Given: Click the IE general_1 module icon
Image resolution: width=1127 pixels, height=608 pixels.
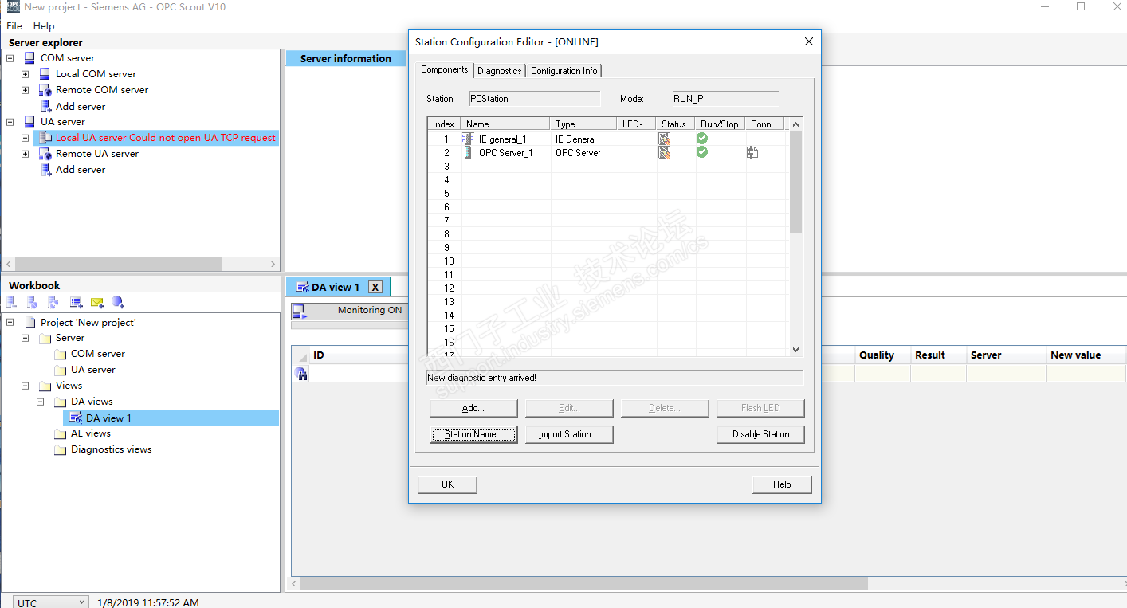Looking at the screenshot, I should click(469, 139).
